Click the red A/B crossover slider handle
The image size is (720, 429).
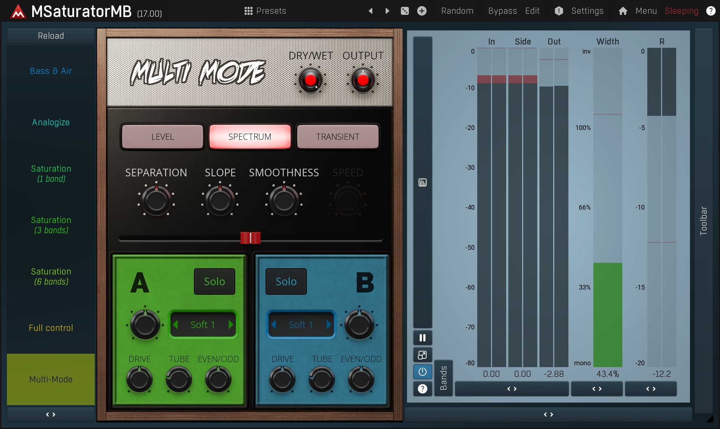250,238
